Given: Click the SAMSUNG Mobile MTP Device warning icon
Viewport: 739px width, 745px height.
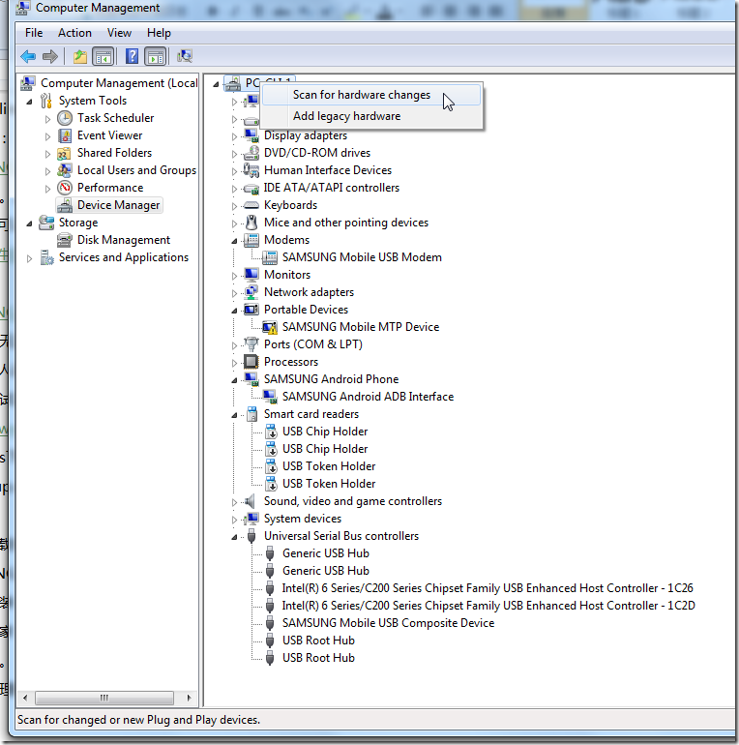Looking at the screenshot, I should point(270,327).
